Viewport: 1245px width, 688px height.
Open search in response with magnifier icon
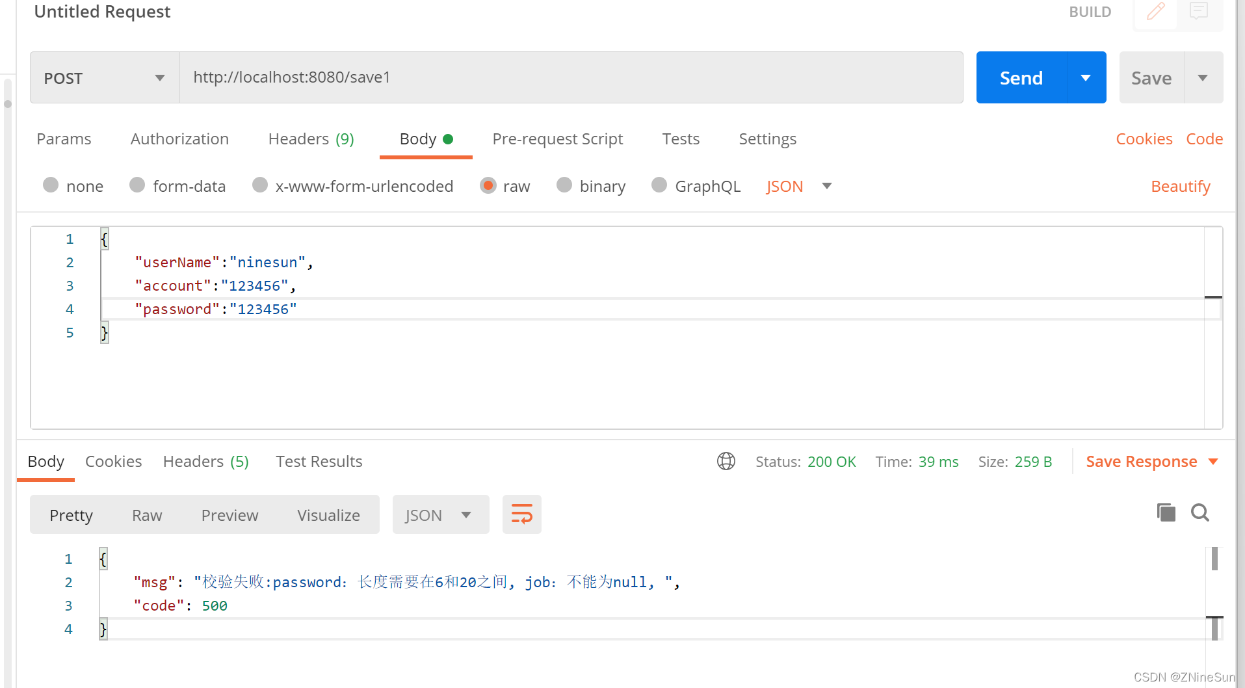(x=1200, y=512)
